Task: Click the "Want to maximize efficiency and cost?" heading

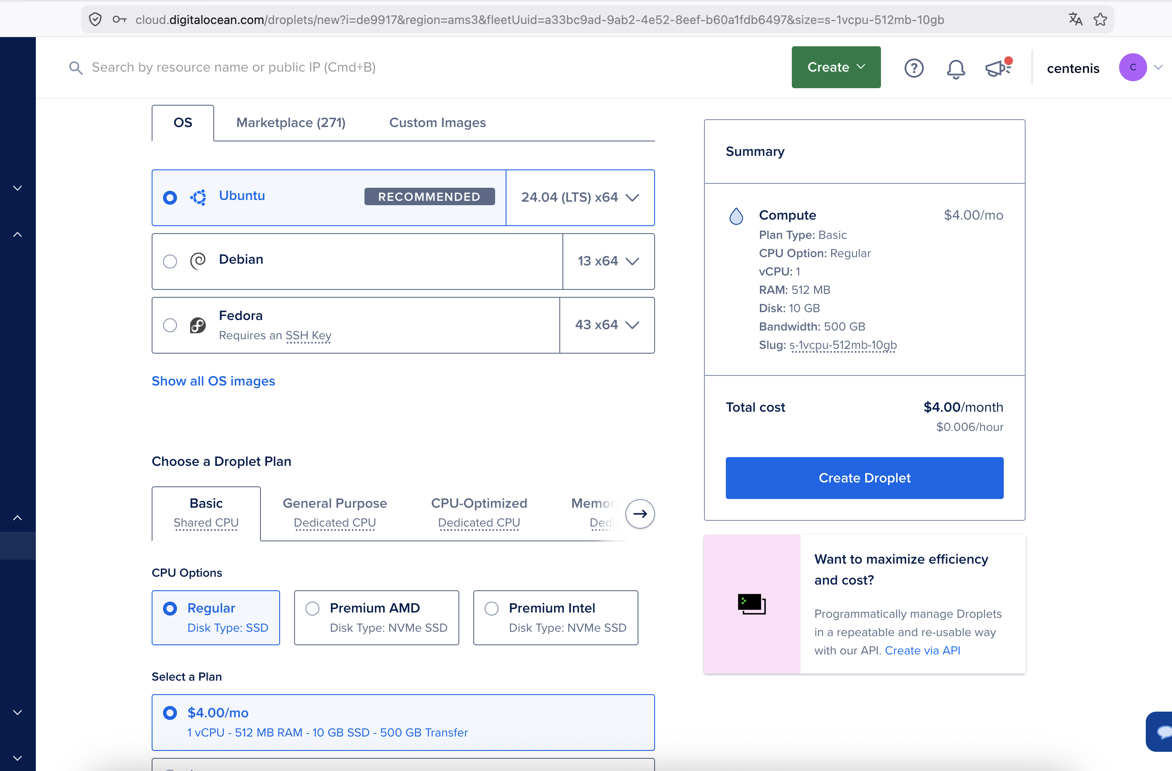Action: click(x=901, y=569)
